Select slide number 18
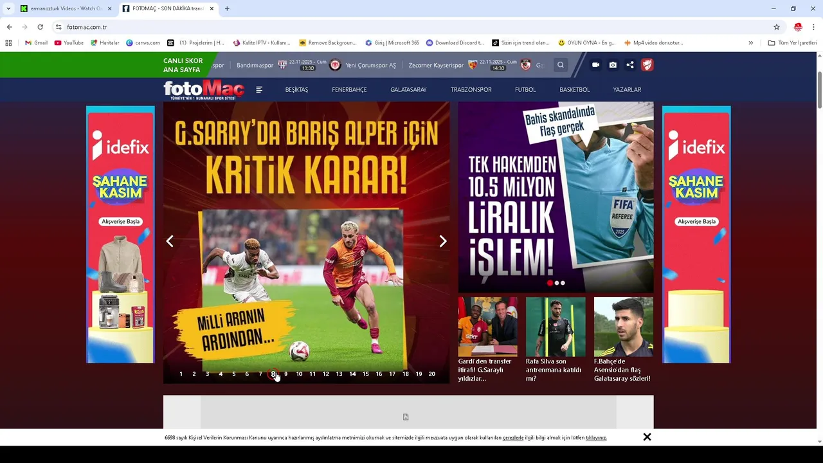The width and height of the screenshot is (823, 463). click(406, 374)
